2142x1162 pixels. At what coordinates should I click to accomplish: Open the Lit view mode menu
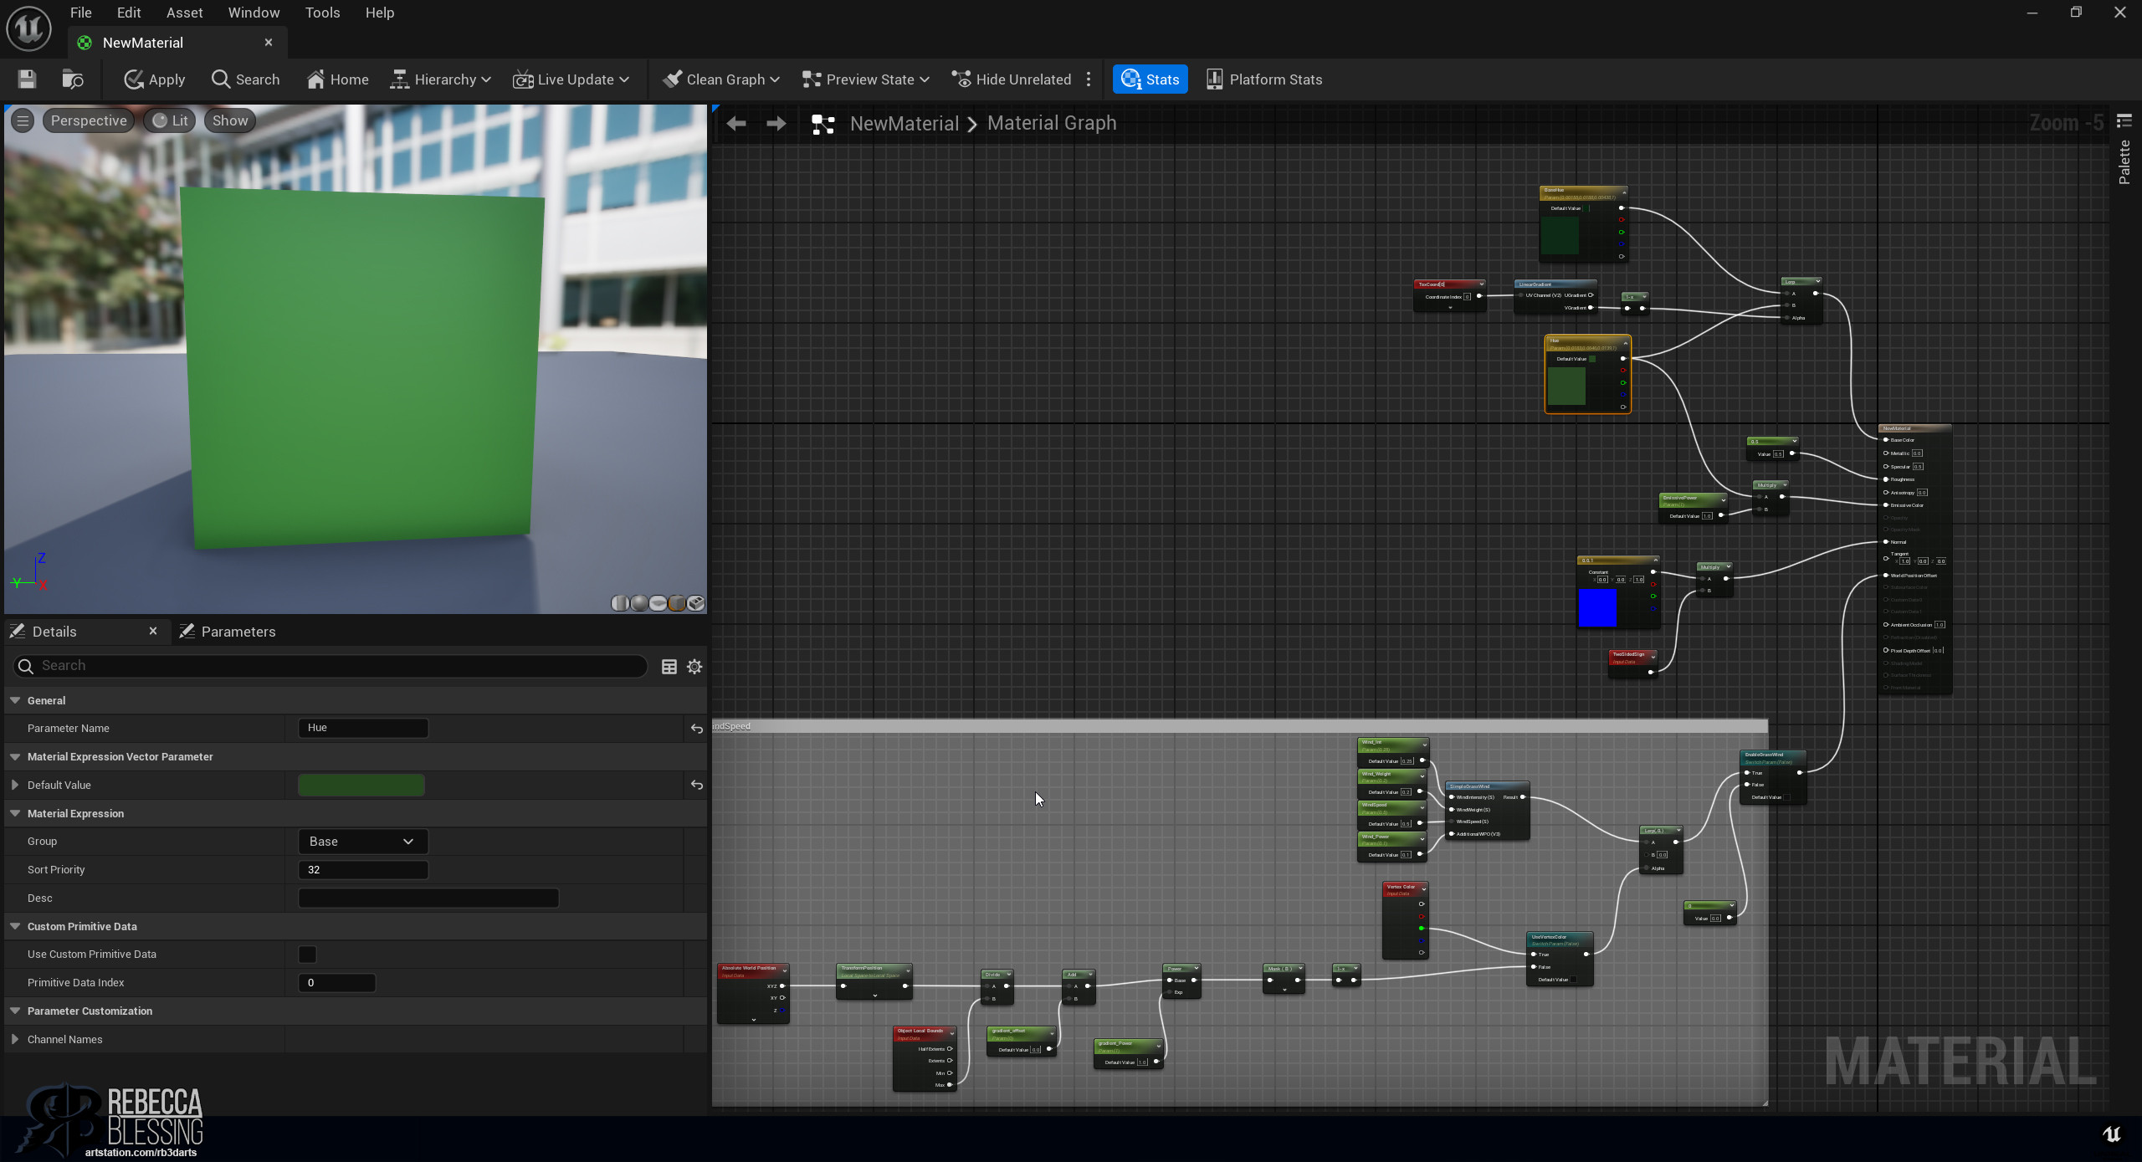point(171,120)
